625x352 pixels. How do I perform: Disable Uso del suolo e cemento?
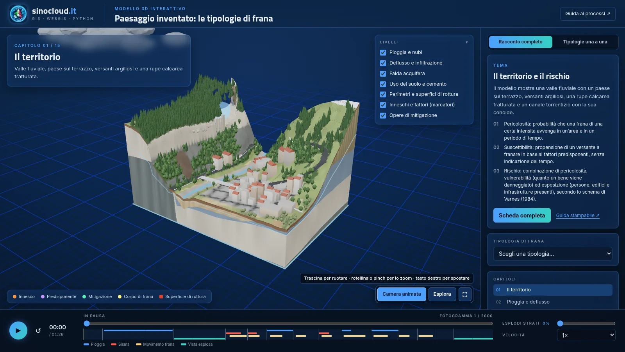[383, 84]
